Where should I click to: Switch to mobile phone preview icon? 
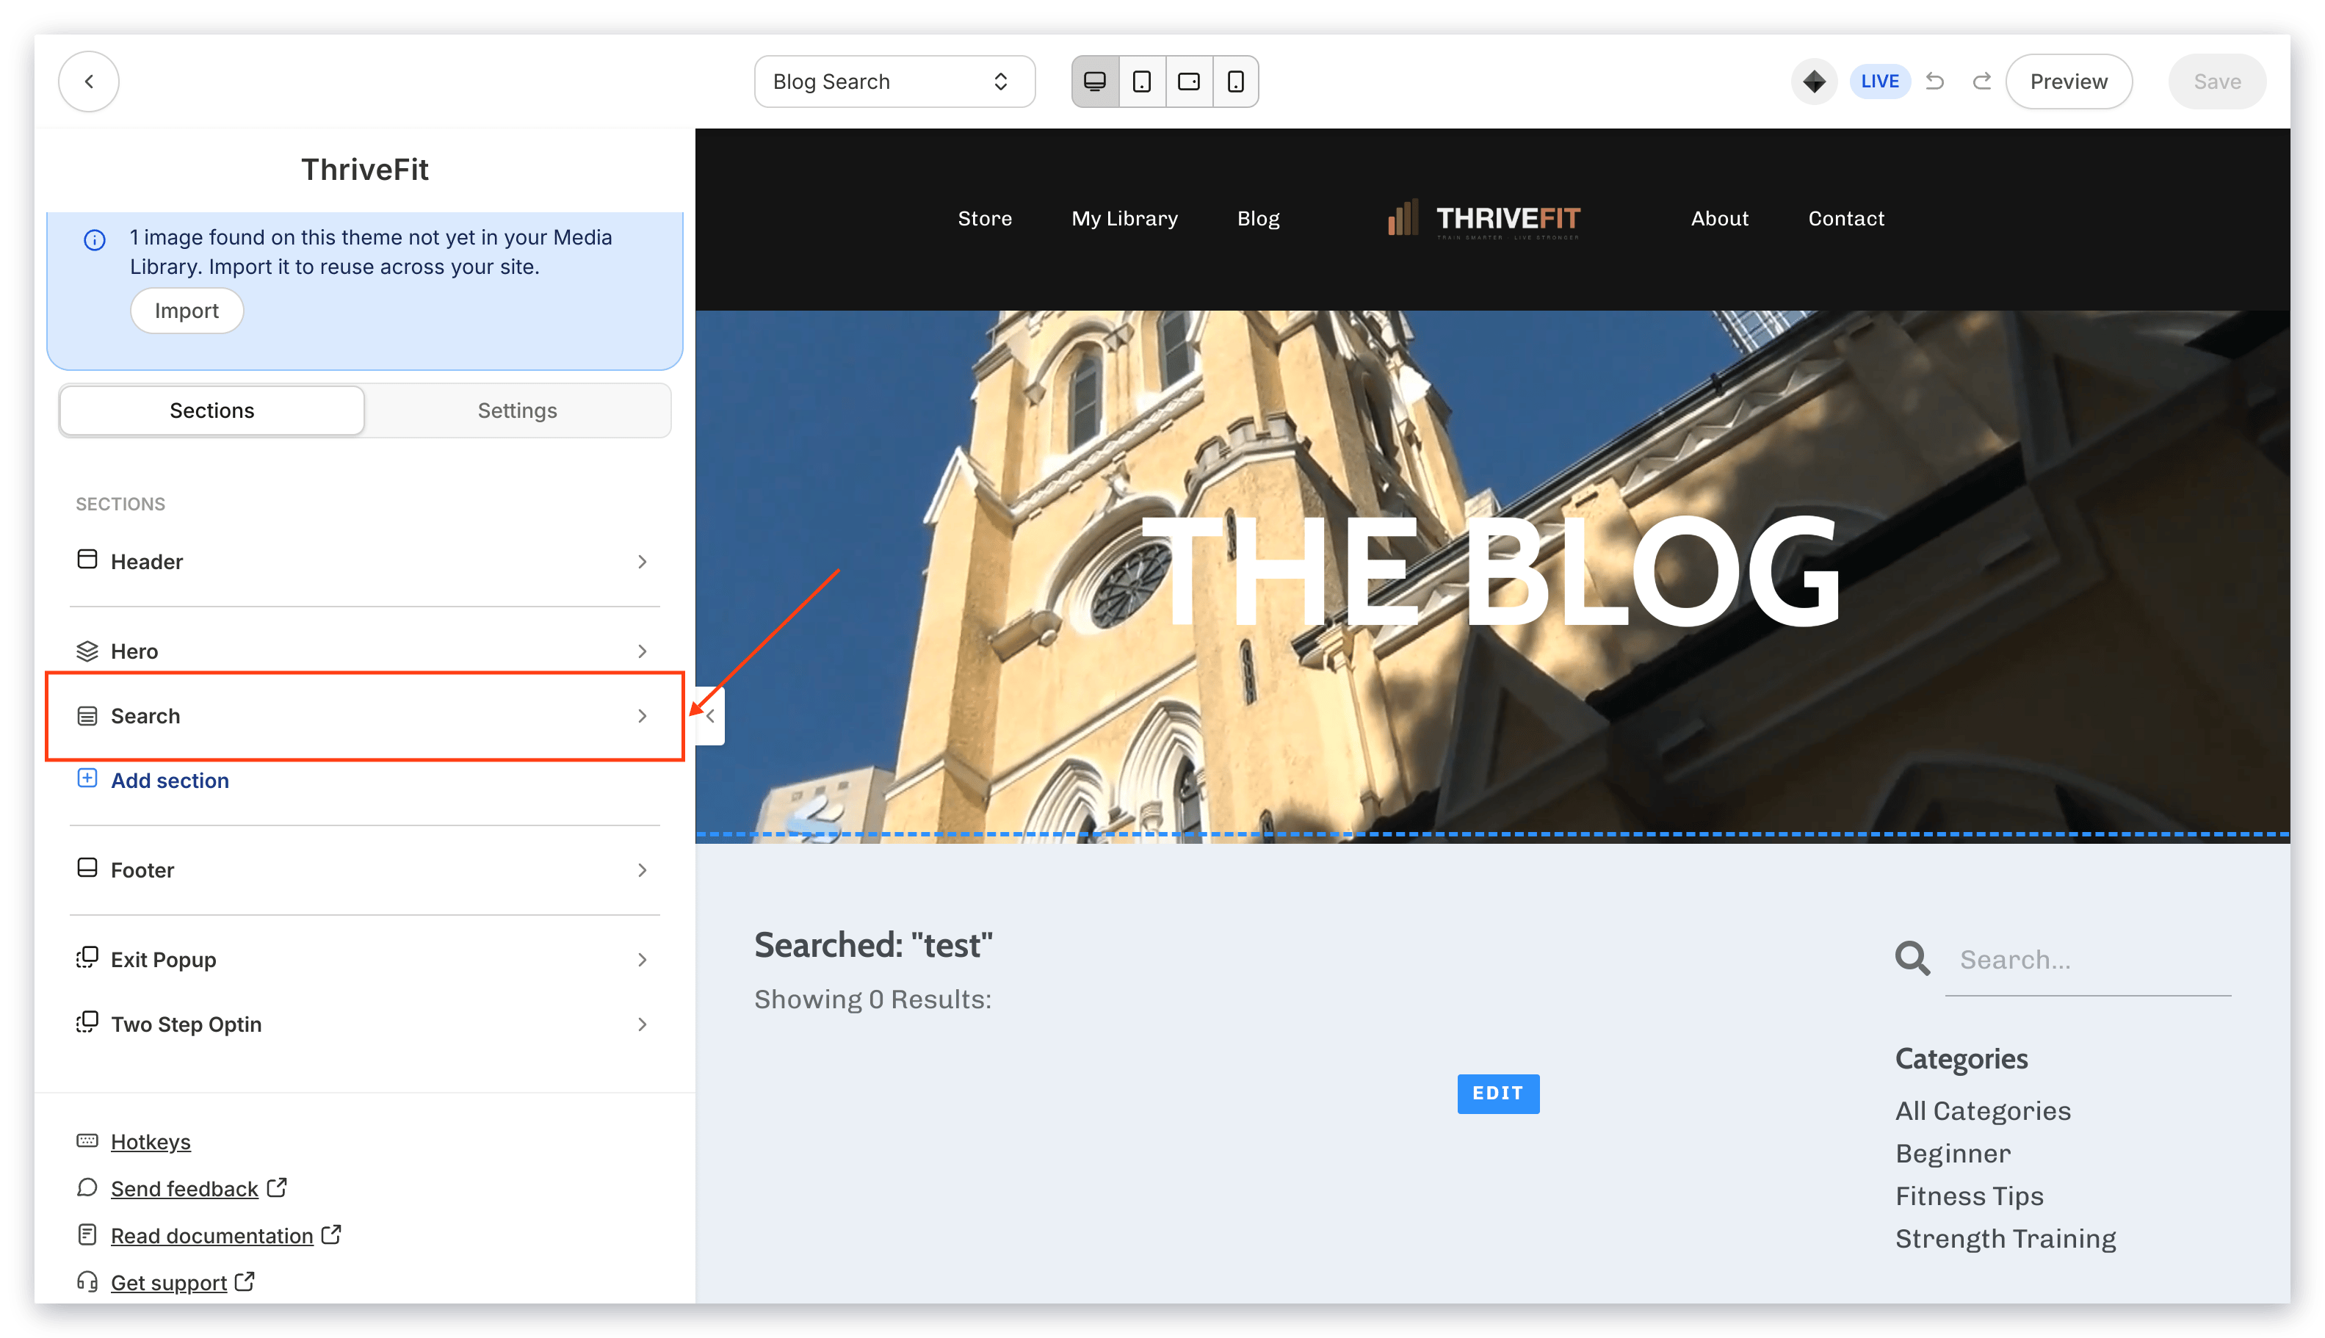click(1235, 81)
